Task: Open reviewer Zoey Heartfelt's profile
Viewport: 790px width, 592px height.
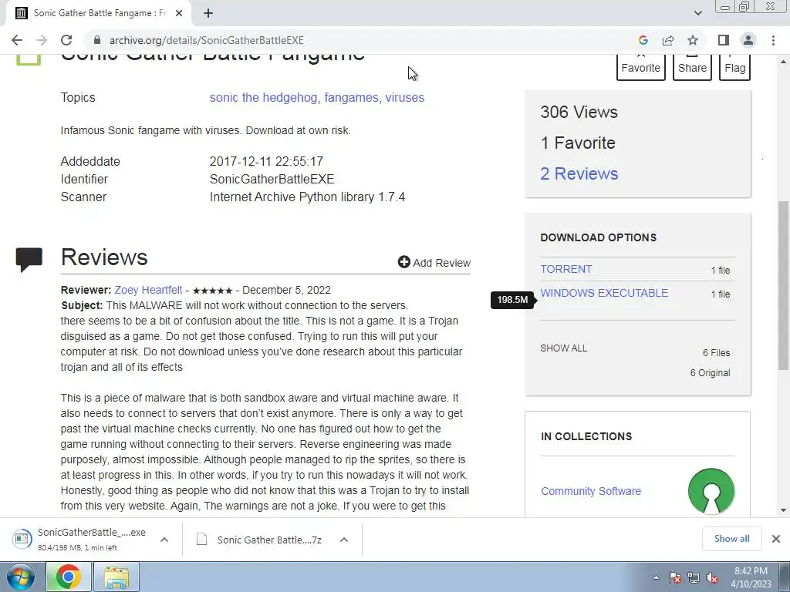Action: tap(148, 290)
